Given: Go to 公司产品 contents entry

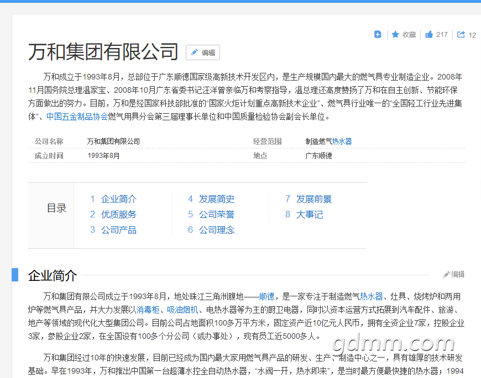Looking at the screenshot, I should 118,230.
